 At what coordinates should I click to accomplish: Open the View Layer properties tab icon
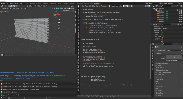(153, 56)
